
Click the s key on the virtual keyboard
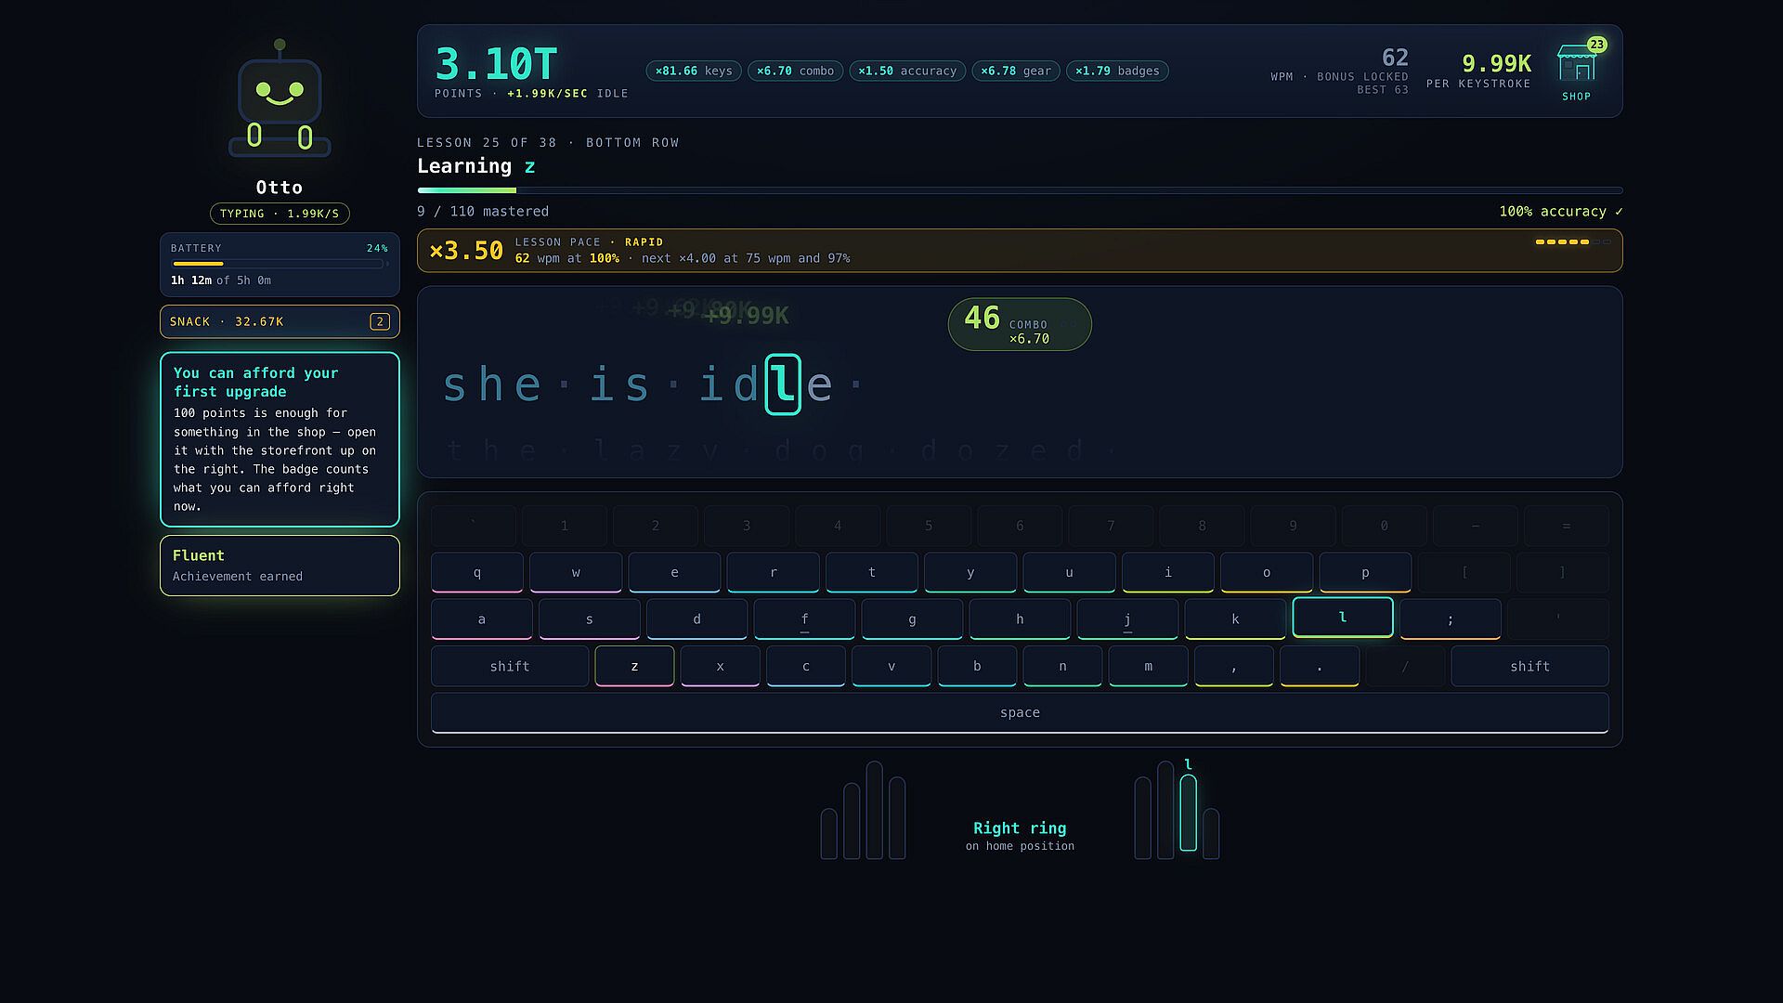[x=590, y=619]
